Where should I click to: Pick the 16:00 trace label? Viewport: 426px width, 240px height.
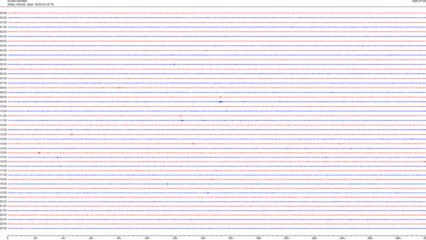pyautogui.click(x=3, y=162)
